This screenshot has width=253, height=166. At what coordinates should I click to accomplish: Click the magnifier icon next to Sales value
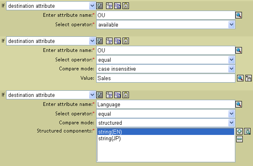pos(241,78)
